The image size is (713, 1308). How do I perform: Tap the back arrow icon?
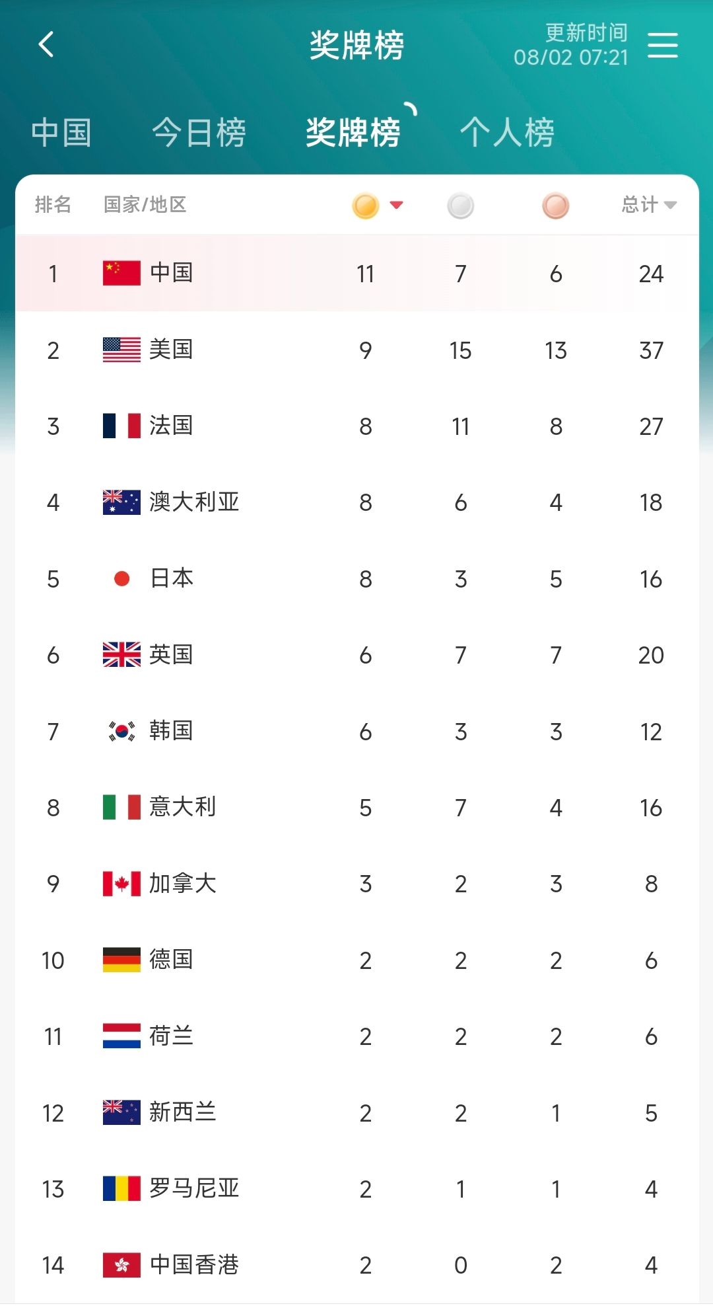point(46,45)
